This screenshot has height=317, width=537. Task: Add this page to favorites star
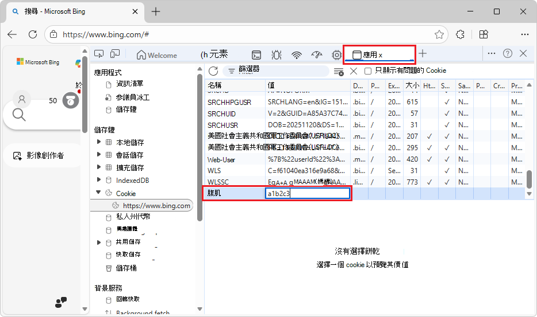(x=439, y=34)
